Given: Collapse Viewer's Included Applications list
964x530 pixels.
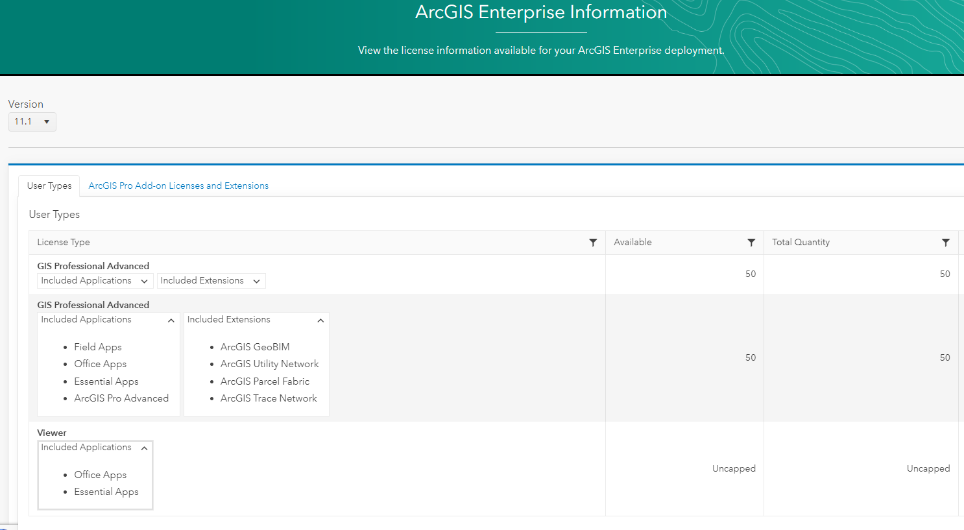Looking at the screenshot, I should click(95, 447).
